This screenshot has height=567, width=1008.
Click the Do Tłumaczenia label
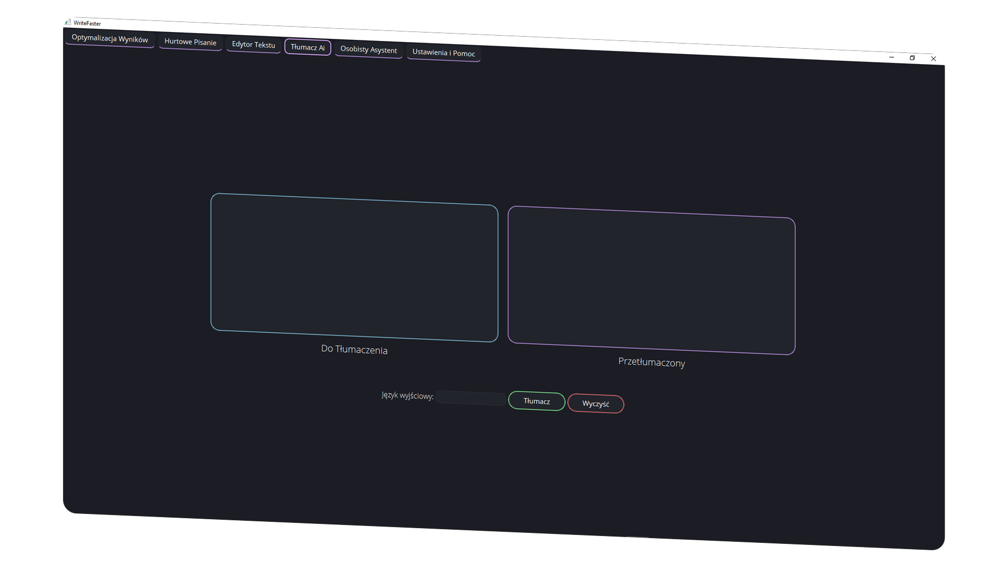click(x=354, y=350)
